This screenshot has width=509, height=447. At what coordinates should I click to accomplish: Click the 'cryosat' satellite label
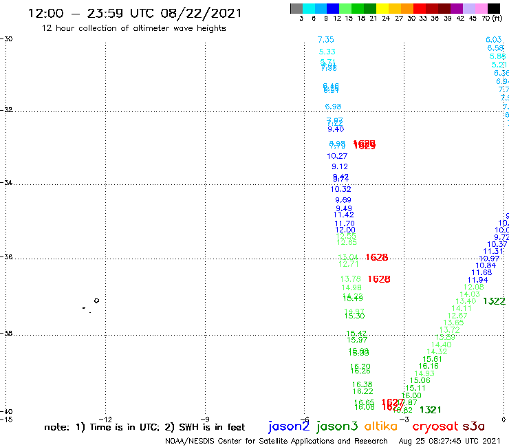pyautogui.click(x=435, y=426)
